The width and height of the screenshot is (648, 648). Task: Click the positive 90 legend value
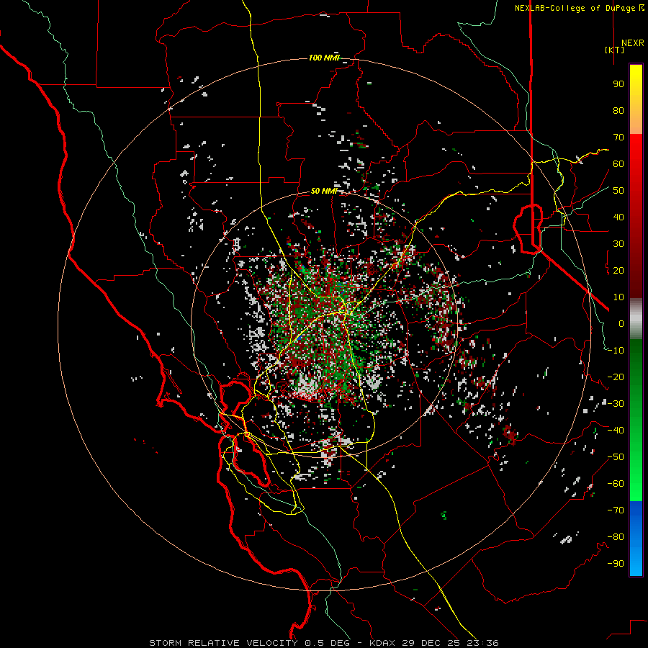click(618, 84)
